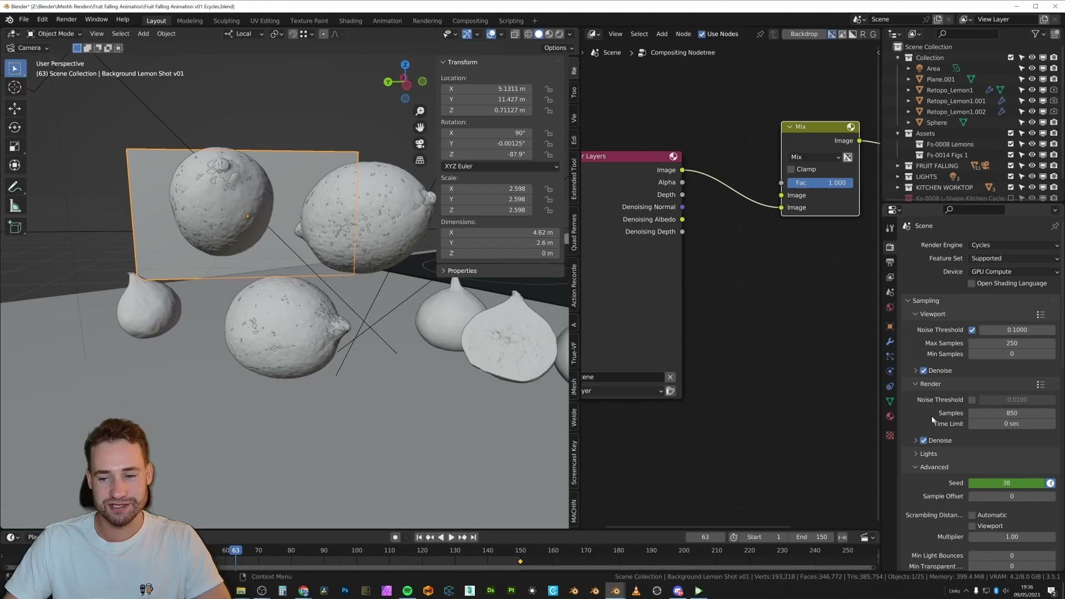Open Sampling Viewport presets list icon
Image resolution: width=1065 pixels, height=599 pixels.
pos(1041,314)
